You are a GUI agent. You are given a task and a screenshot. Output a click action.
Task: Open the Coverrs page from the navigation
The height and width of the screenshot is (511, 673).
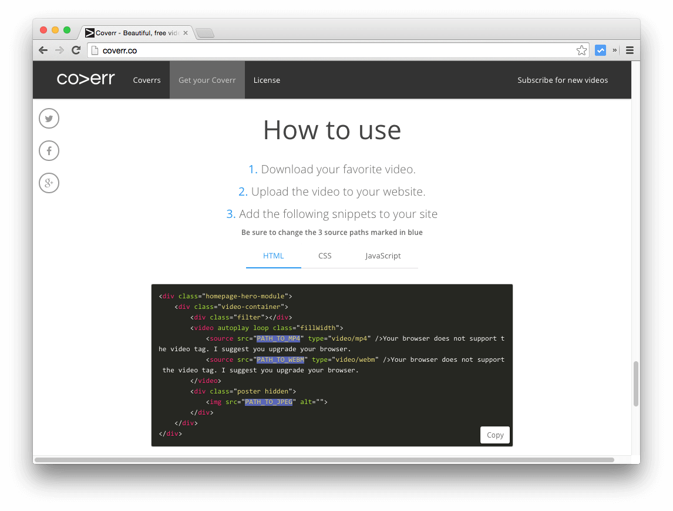[147, 80]
